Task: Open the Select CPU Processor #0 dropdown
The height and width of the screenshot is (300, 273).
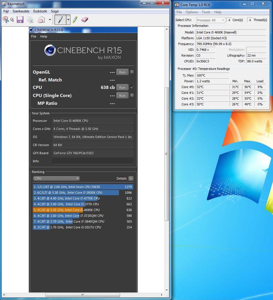Action: (211, 20)
